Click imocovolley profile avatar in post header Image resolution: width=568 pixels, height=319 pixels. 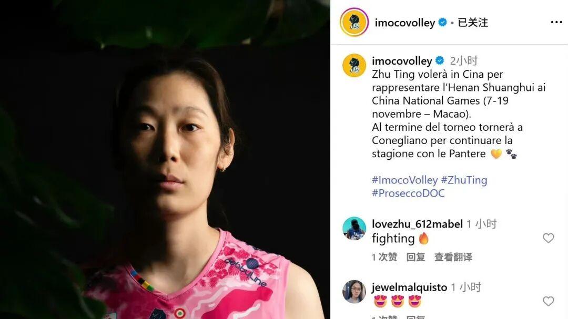[354, 22]
